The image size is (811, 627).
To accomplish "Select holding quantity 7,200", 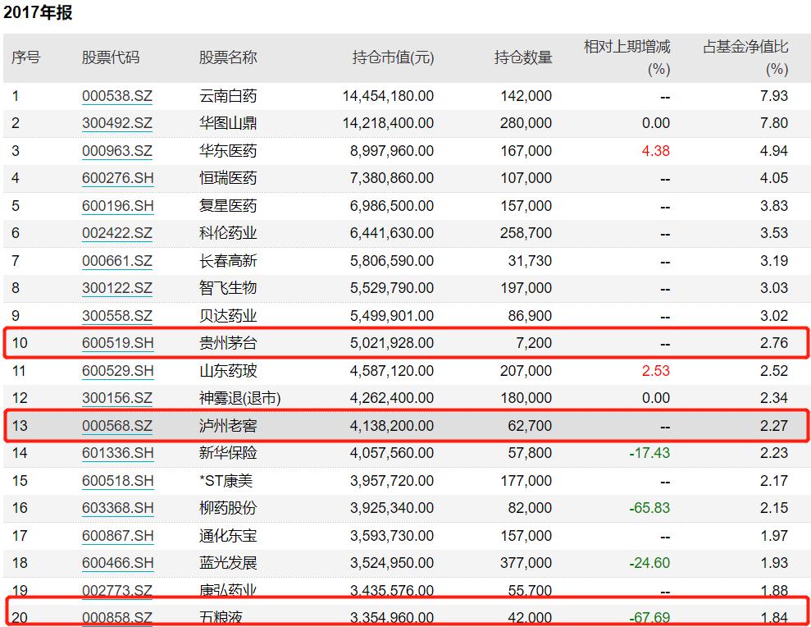I will pyautogui.click(x=534, y=343).
